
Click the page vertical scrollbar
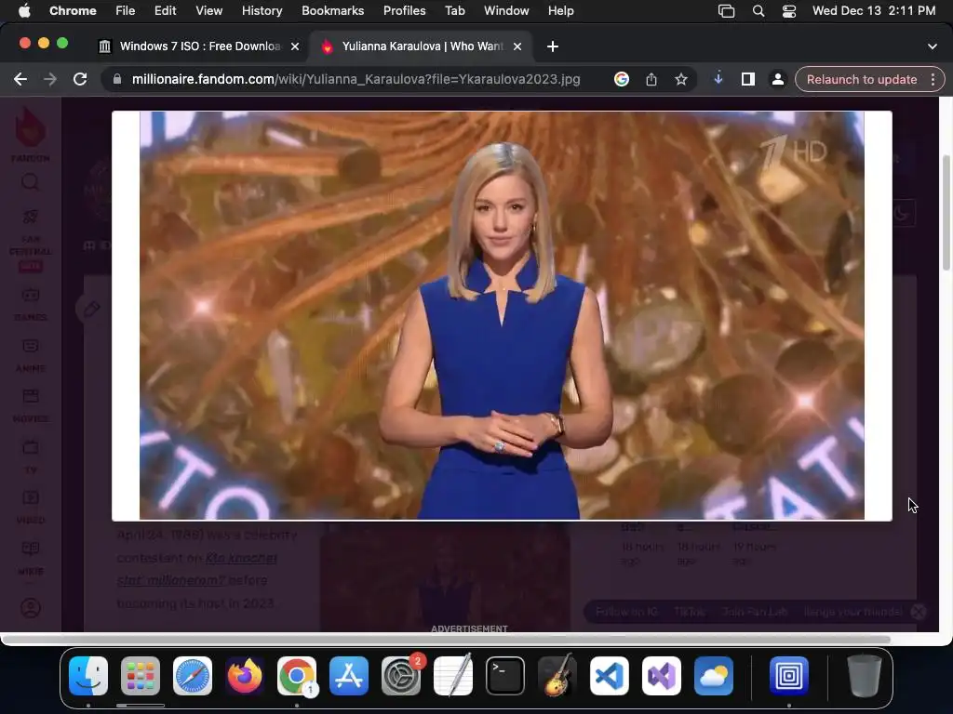pyautogui.click(x=946, y=213)
